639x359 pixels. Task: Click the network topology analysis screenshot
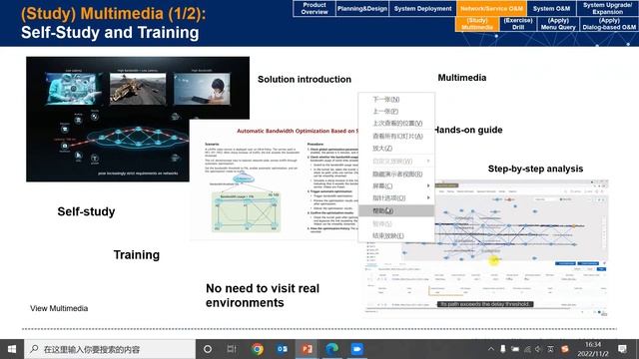(x=485, y=248)
